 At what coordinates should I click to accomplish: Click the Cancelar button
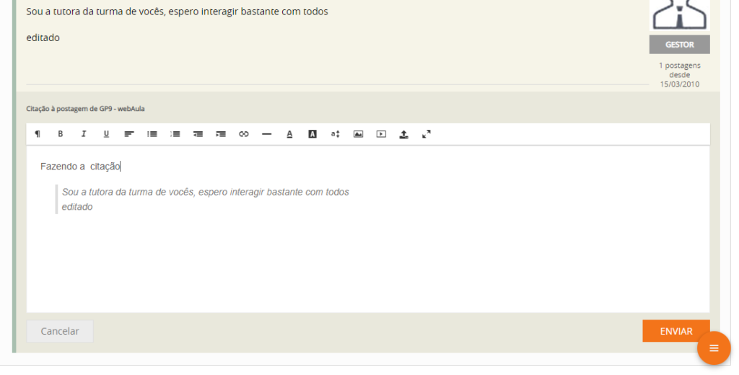(60, 331)
